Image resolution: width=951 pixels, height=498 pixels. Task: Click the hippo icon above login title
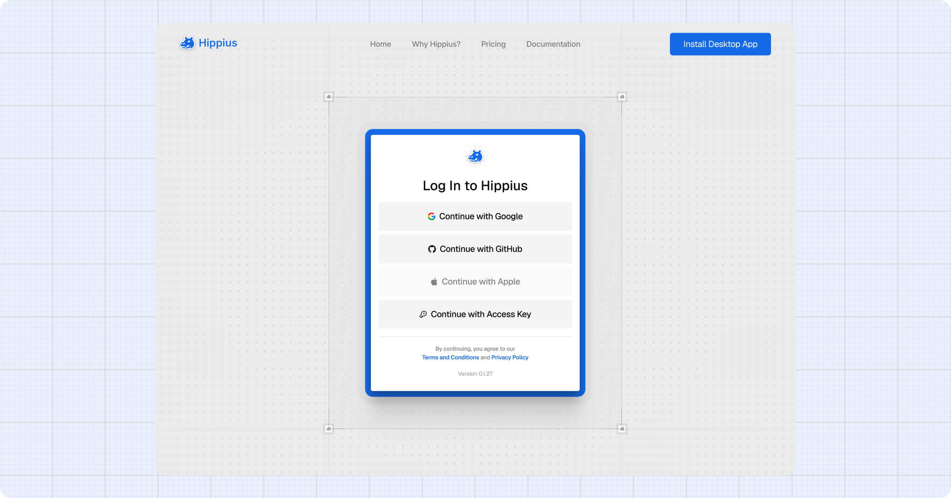(475, 157)
